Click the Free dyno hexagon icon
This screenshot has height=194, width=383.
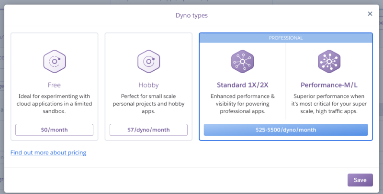click(55, 62)
